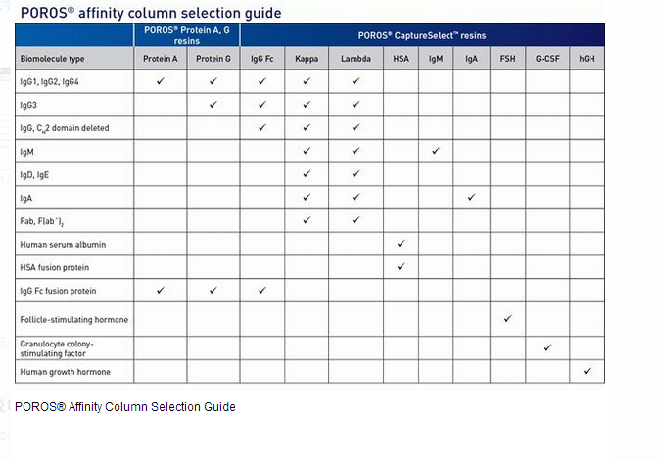The width and height of the screenshot is (662, 461).
Task: Click the Follicle-stimulating hormone FSH checkmark
Action: click(507, 319)
